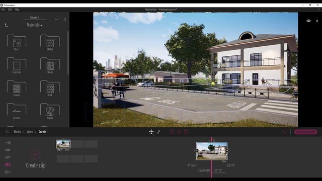Image resolution: width=322 pixels, height=181 pixels.
Task: Open the Help menu
Action: (17, 10)
